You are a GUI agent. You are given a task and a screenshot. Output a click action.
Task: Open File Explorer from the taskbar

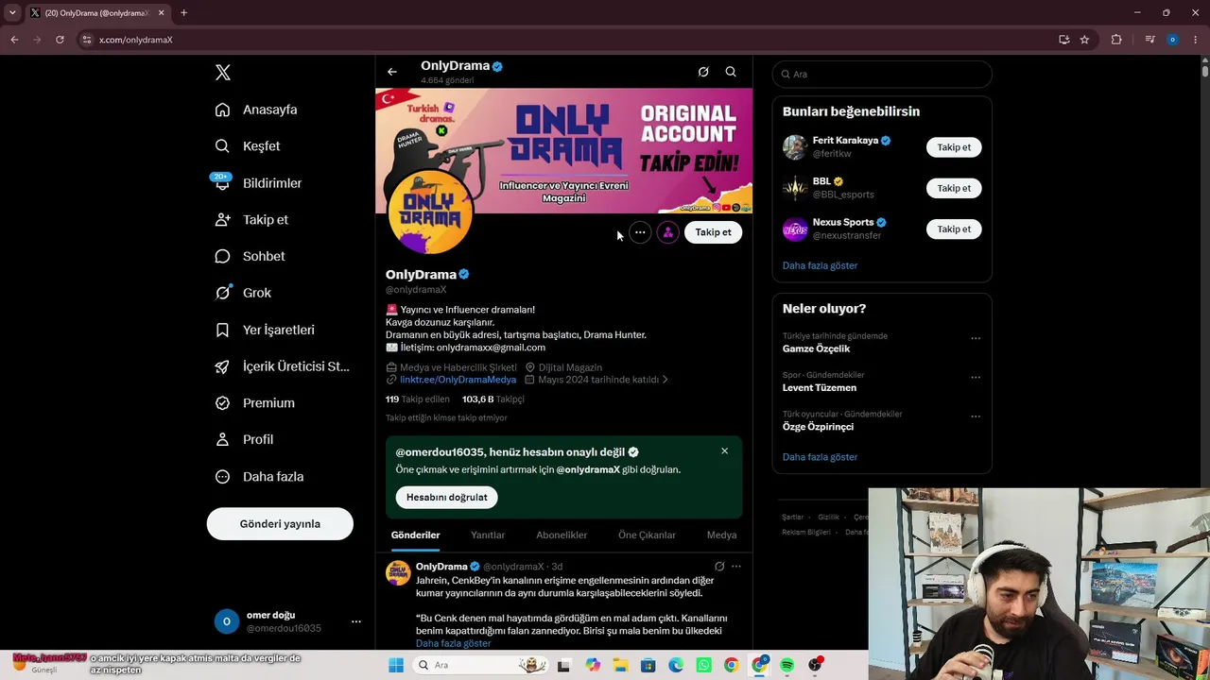click(x=620, y=666)
